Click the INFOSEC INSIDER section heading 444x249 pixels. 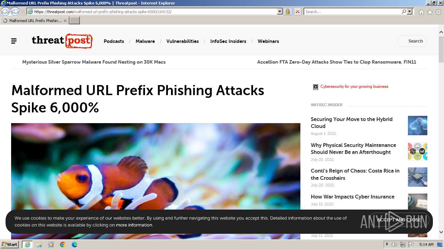[326, 105]
